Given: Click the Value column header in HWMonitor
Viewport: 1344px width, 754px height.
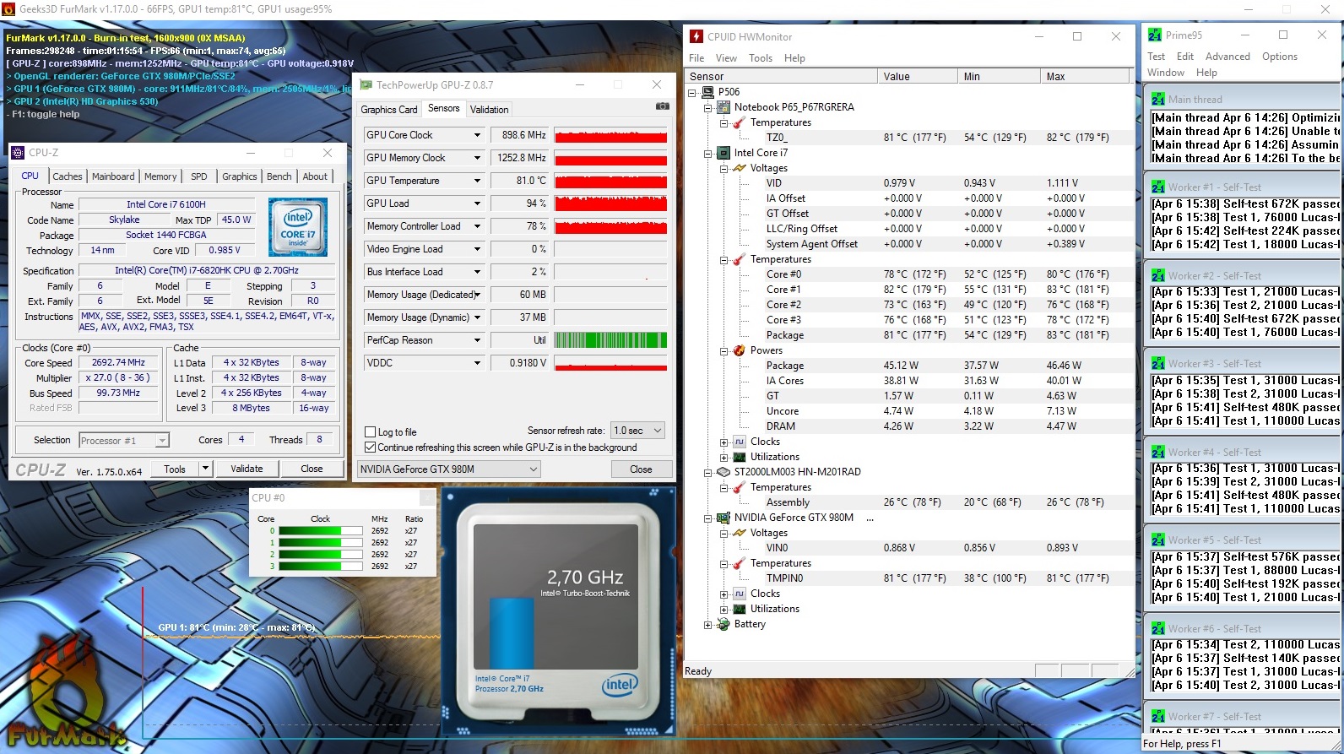Looking at the screenshot, I should pyautogui.click(x=919, y=76).
